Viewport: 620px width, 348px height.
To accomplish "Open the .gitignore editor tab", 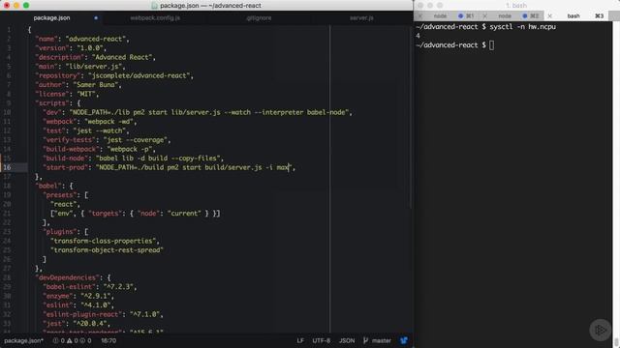I will click(x=259, y=17).
